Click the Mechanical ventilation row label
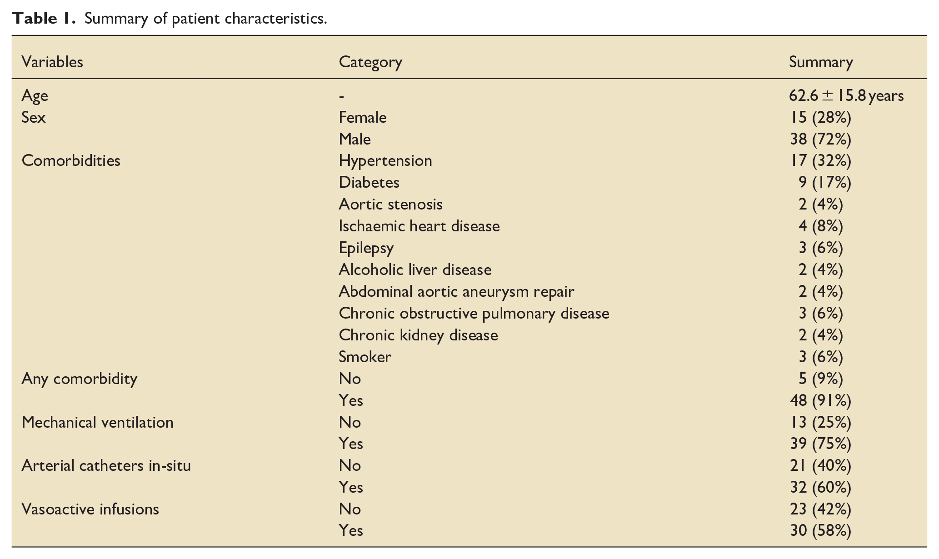The width and height of the screenshot is (939, 559). coord(97,422)
